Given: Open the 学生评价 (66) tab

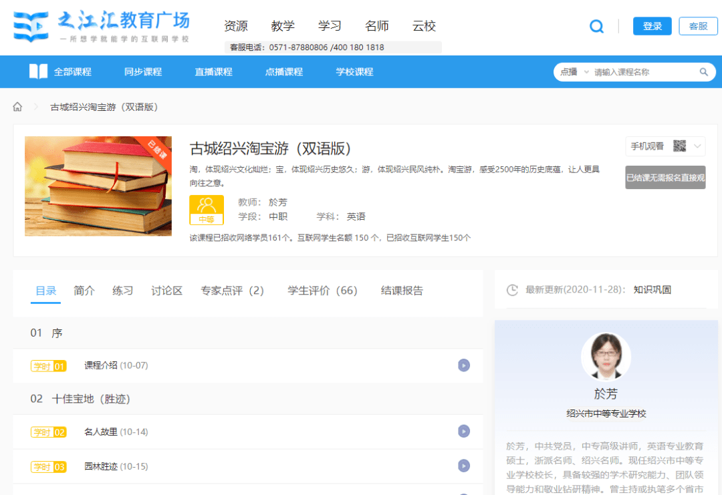Looking at the screenshot, I should click(x=322, y=291).
